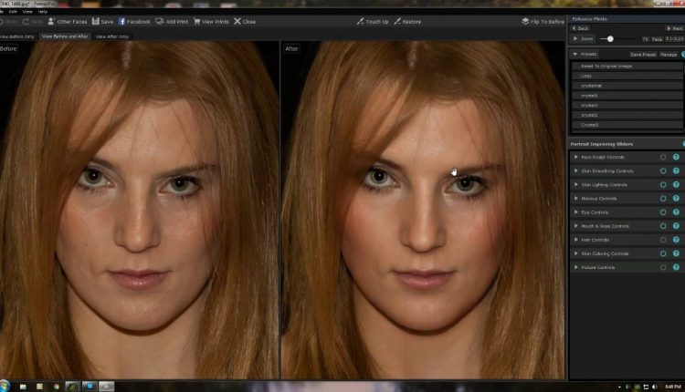Open help for Picture Controls
Image resolution: width=685 pixels, height=392 pixels.
pyautogui.click(x=676, y=267)
